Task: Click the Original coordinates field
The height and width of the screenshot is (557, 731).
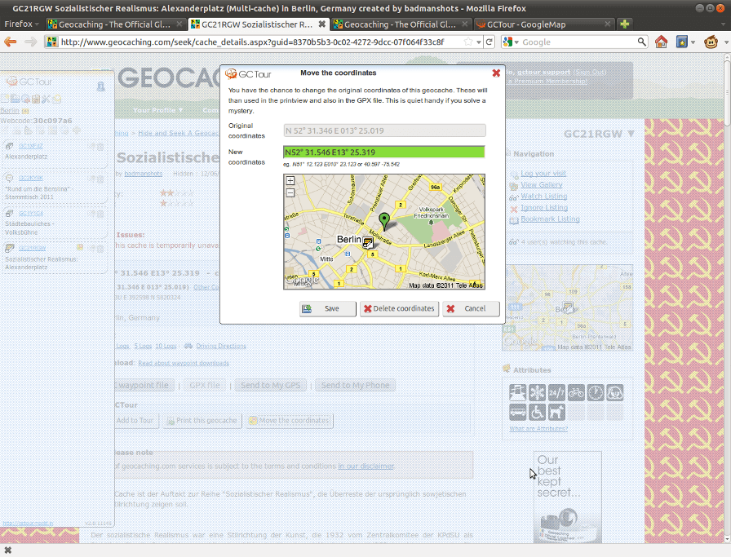Action: [384, 130]
